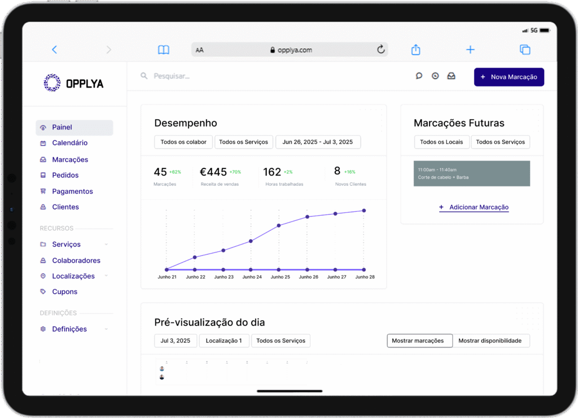
Task: Reload the page with refresh icon
Action: click(381, 50)
